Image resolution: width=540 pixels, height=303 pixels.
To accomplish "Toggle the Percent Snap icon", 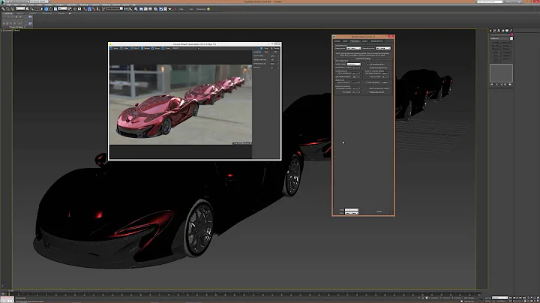I will [x=94, y=9].
